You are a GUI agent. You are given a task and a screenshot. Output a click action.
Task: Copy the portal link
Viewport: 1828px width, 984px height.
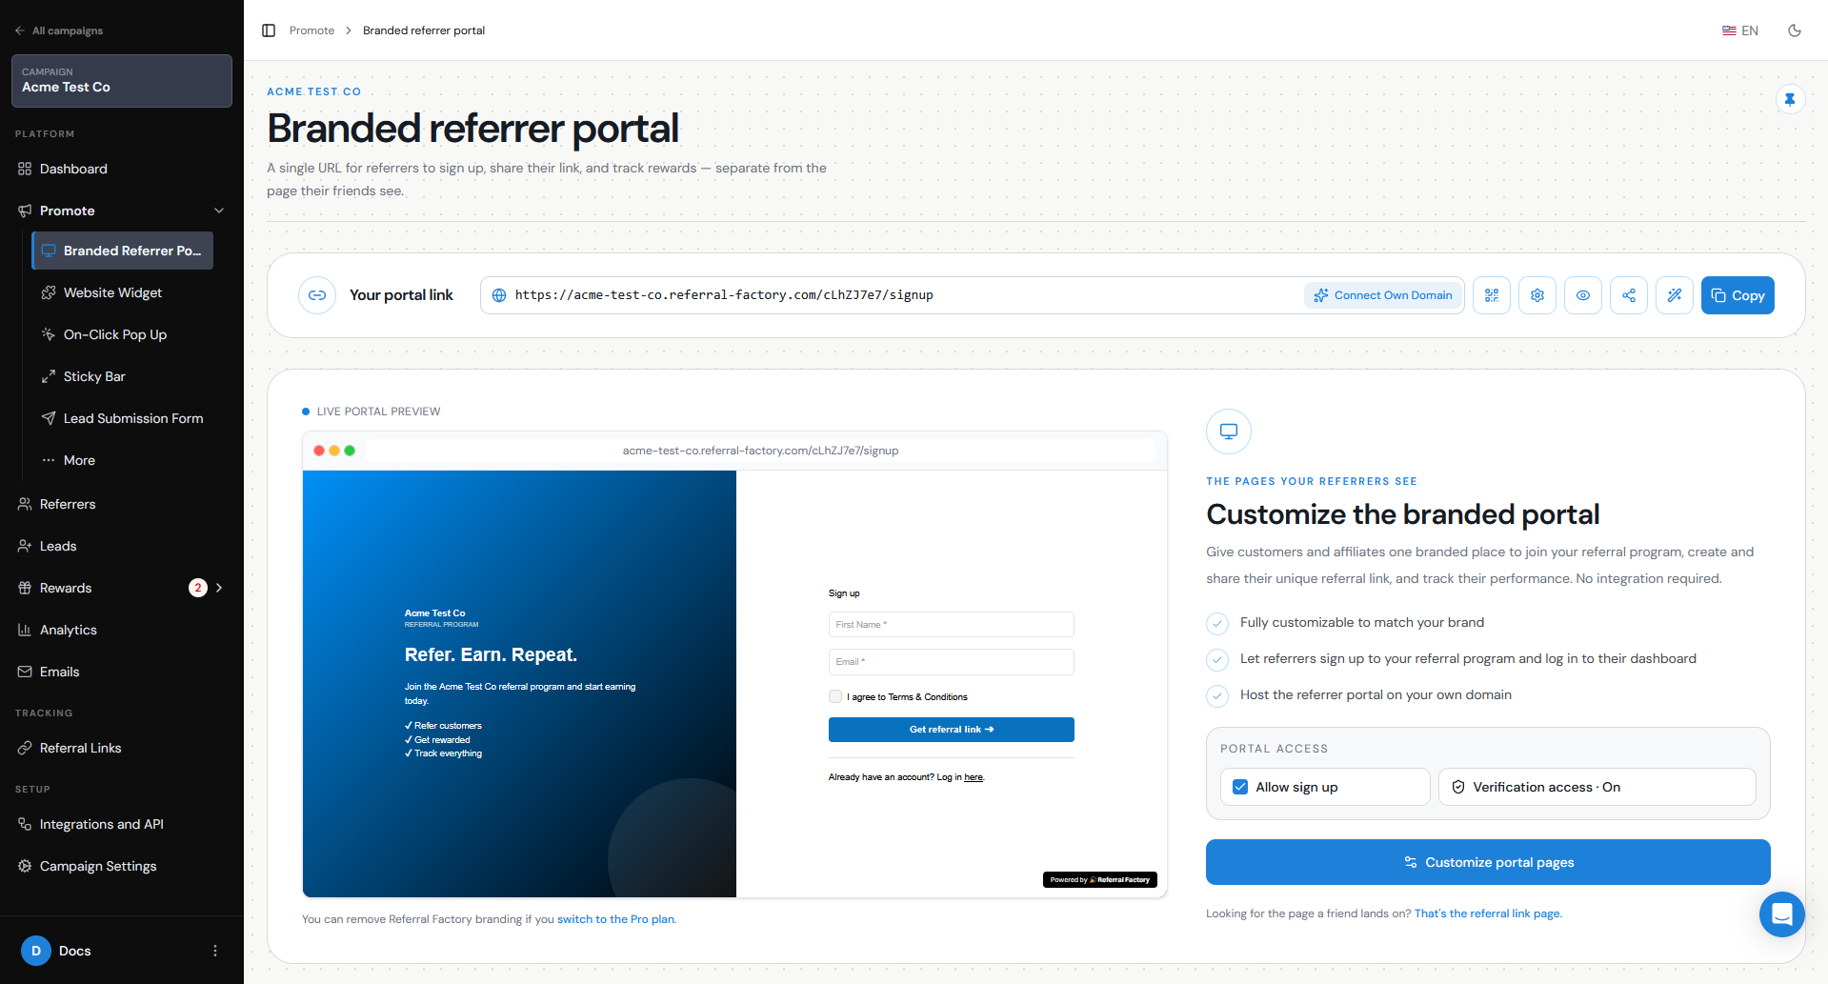[x=1738, y=295]
